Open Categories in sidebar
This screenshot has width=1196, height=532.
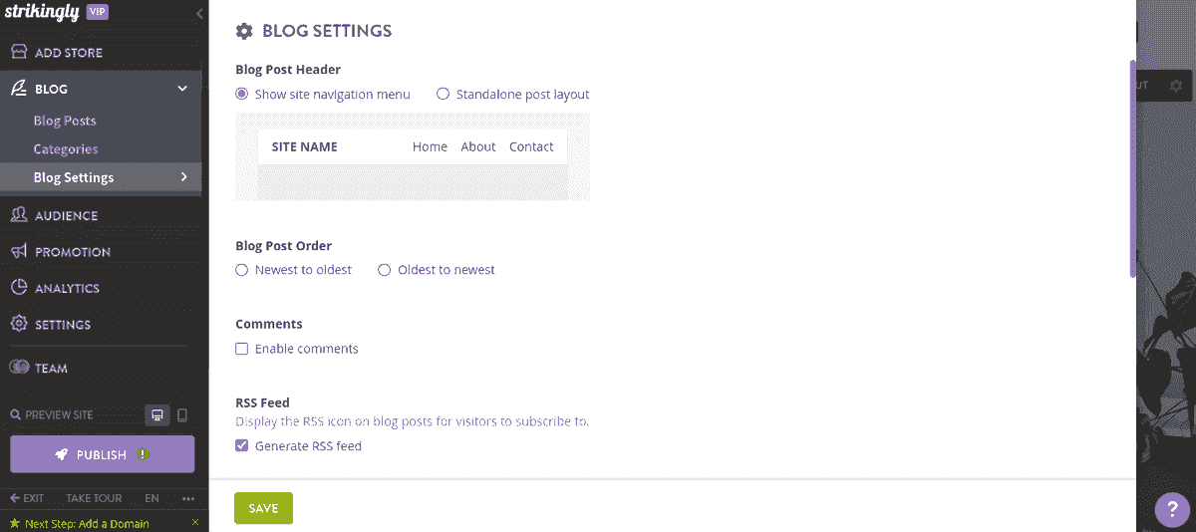coord(66,148)
